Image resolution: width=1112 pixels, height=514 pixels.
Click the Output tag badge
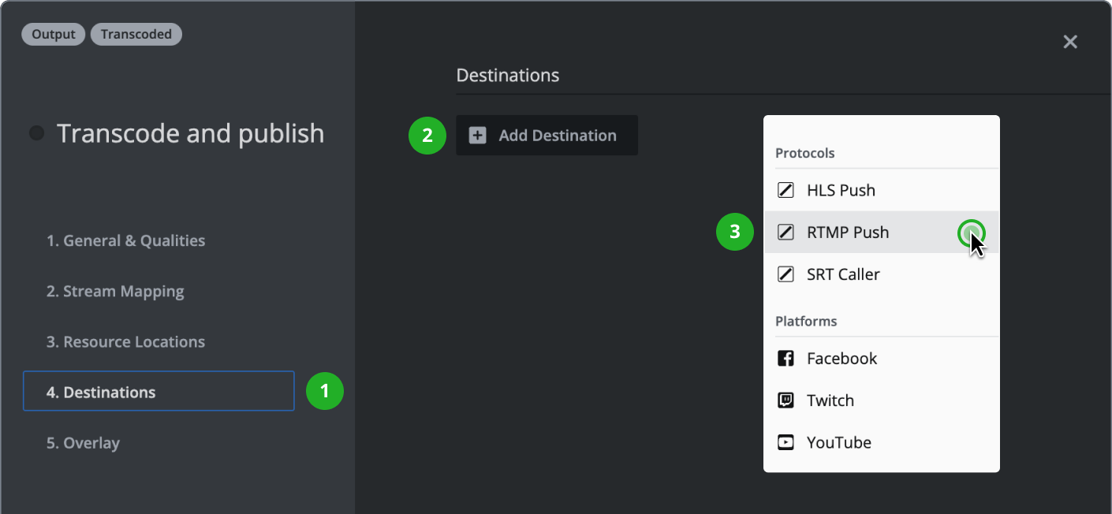pyautogui.click(x=54, y=35)
